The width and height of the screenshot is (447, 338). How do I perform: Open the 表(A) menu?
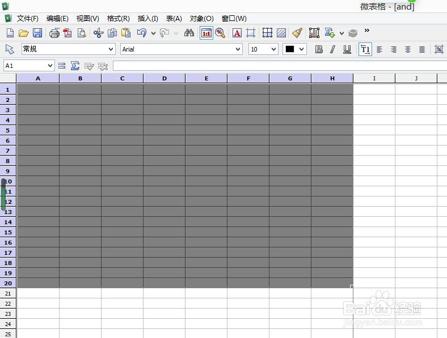pos(174,19)
